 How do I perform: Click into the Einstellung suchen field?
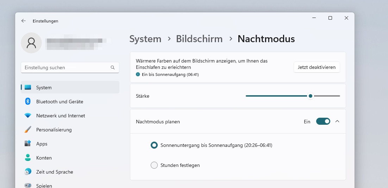click(x=65, y=67)
